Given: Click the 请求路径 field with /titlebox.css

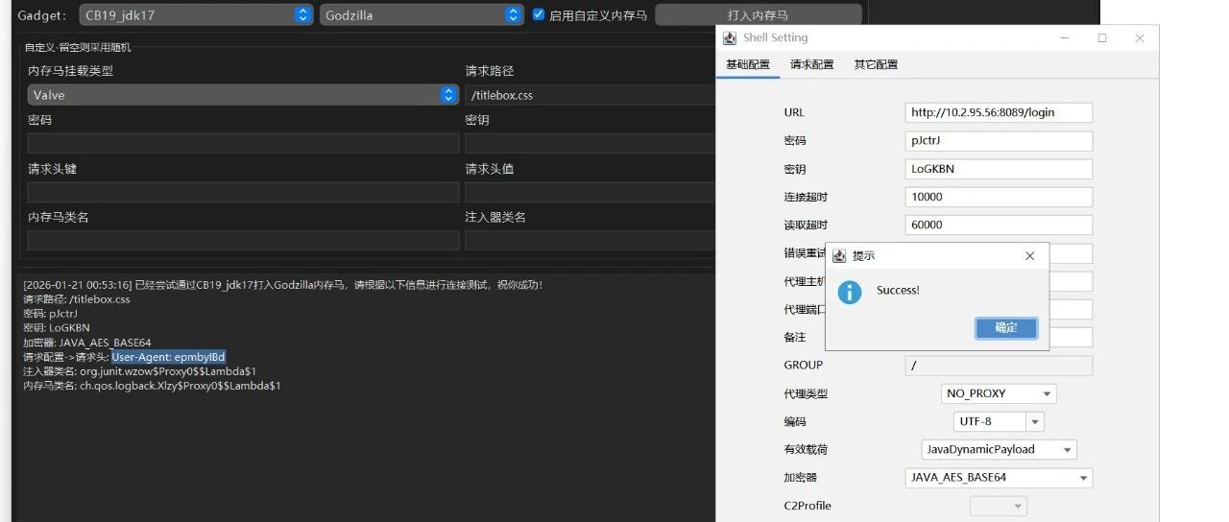Looking at the screenshot, I should coord(590,95).
